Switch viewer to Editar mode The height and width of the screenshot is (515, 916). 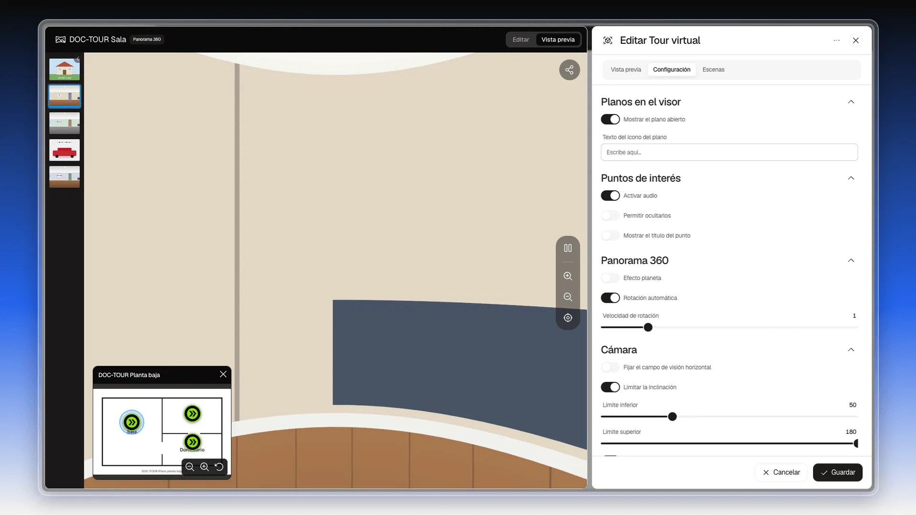(520, 40)
